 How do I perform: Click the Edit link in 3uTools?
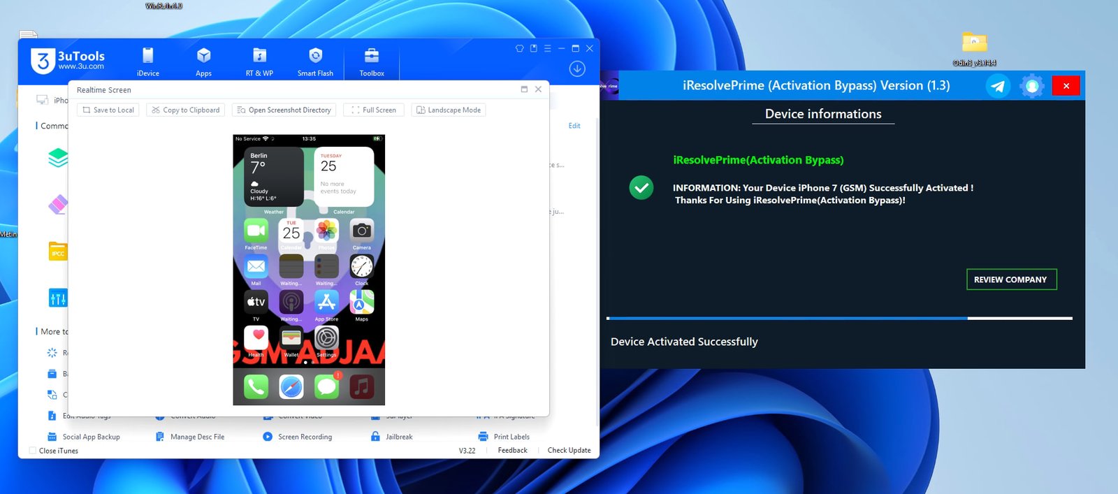pyautogui.click(x=574, y=126)
